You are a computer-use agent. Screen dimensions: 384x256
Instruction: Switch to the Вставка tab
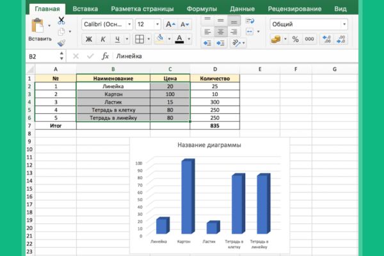[x=85, y=9]
